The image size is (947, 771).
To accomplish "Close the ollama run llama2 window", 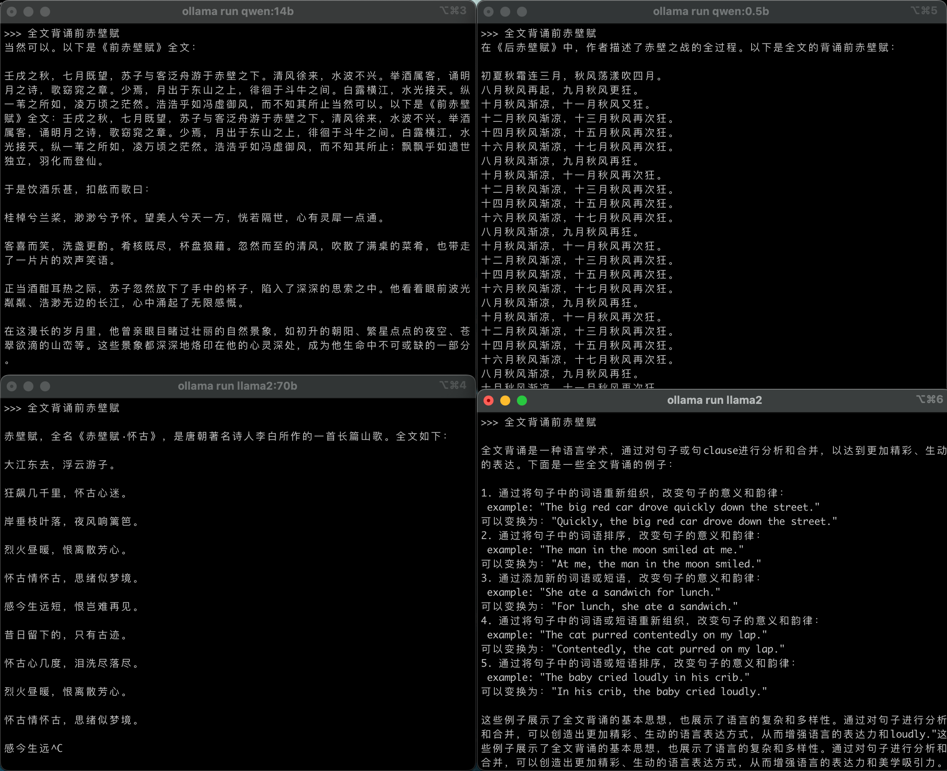I will tap(489, 401).
